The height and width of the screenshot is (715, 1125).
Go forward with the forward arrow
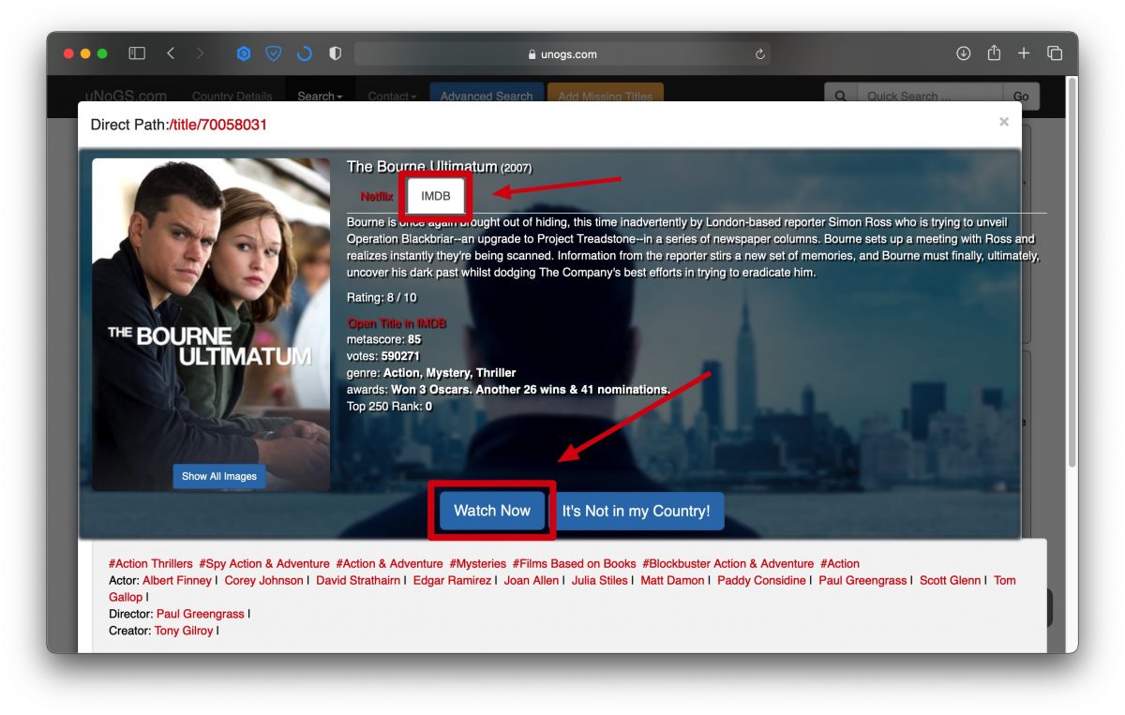point(199,53)
